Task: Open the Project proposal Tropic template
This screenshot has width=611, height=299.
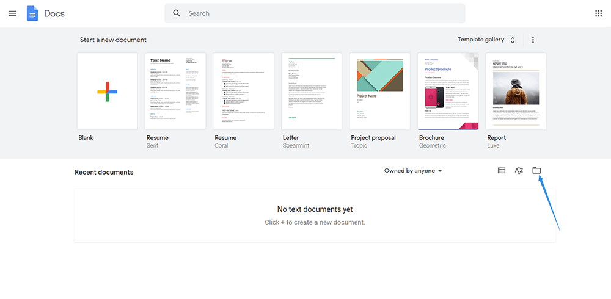Action: point(380,92)
